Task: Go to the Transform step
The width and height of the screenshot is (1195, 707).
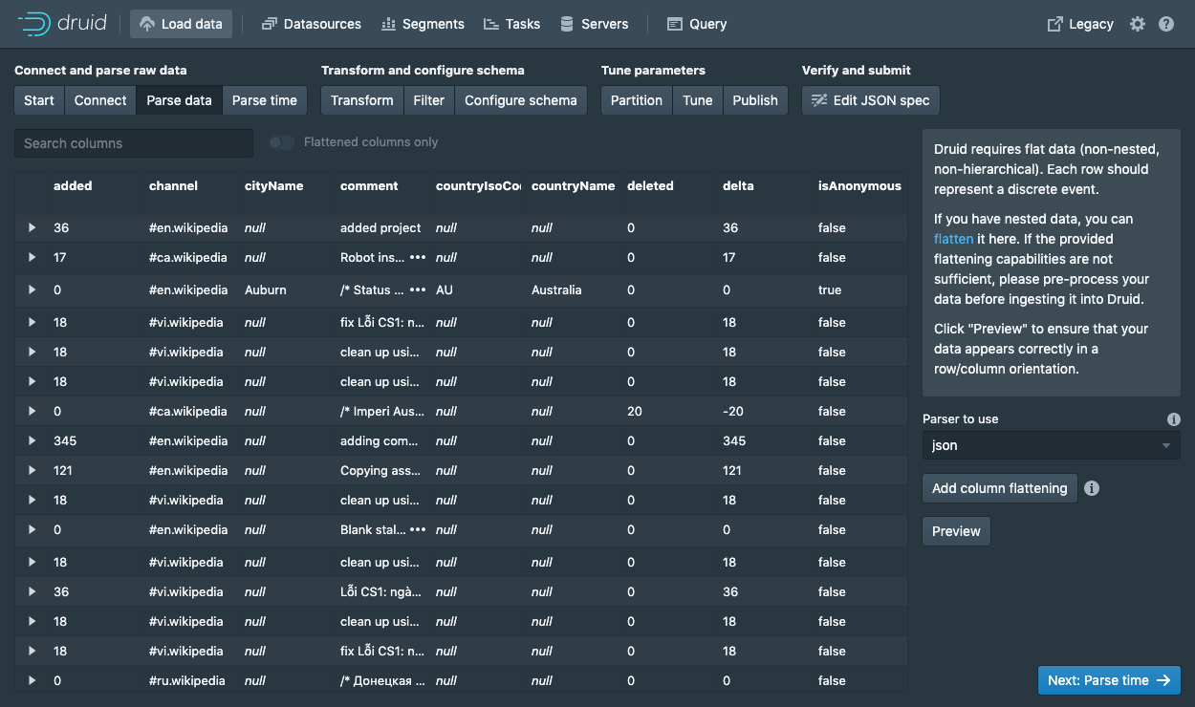Action: pos(362,100)
